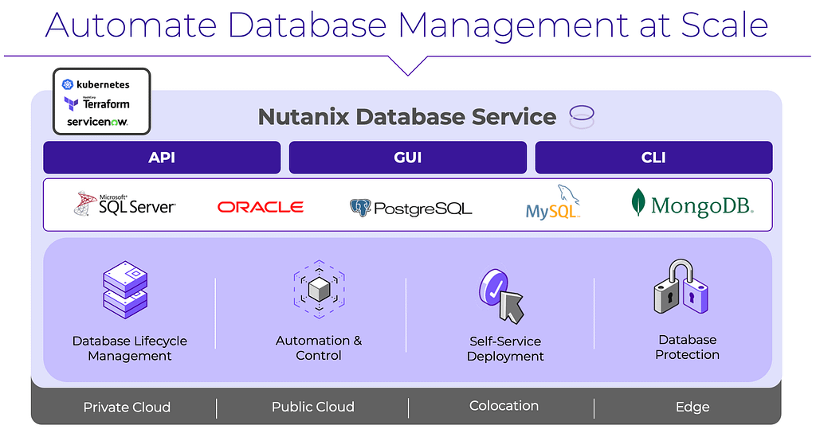
Task: Click the ServiceNow logo
Action: click(x=97, y=122)
